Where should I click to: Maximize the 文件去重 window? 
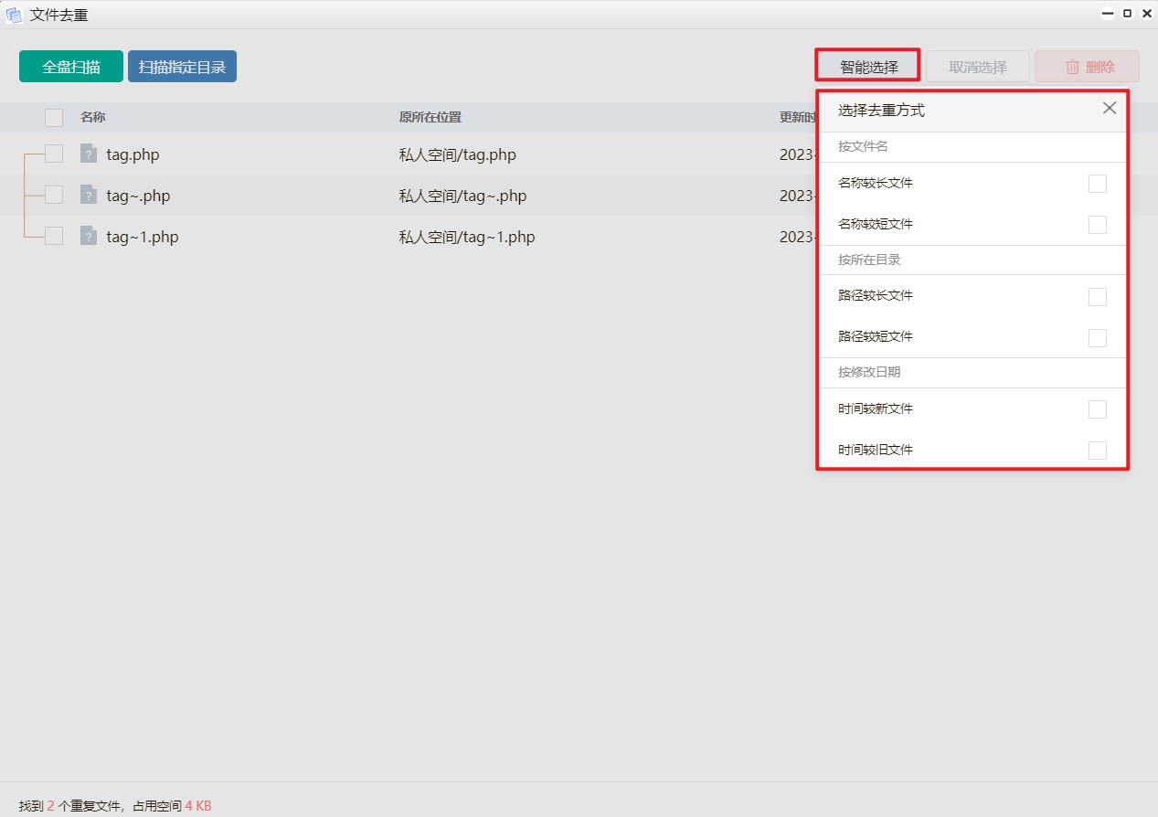(x=1127, y=14)
